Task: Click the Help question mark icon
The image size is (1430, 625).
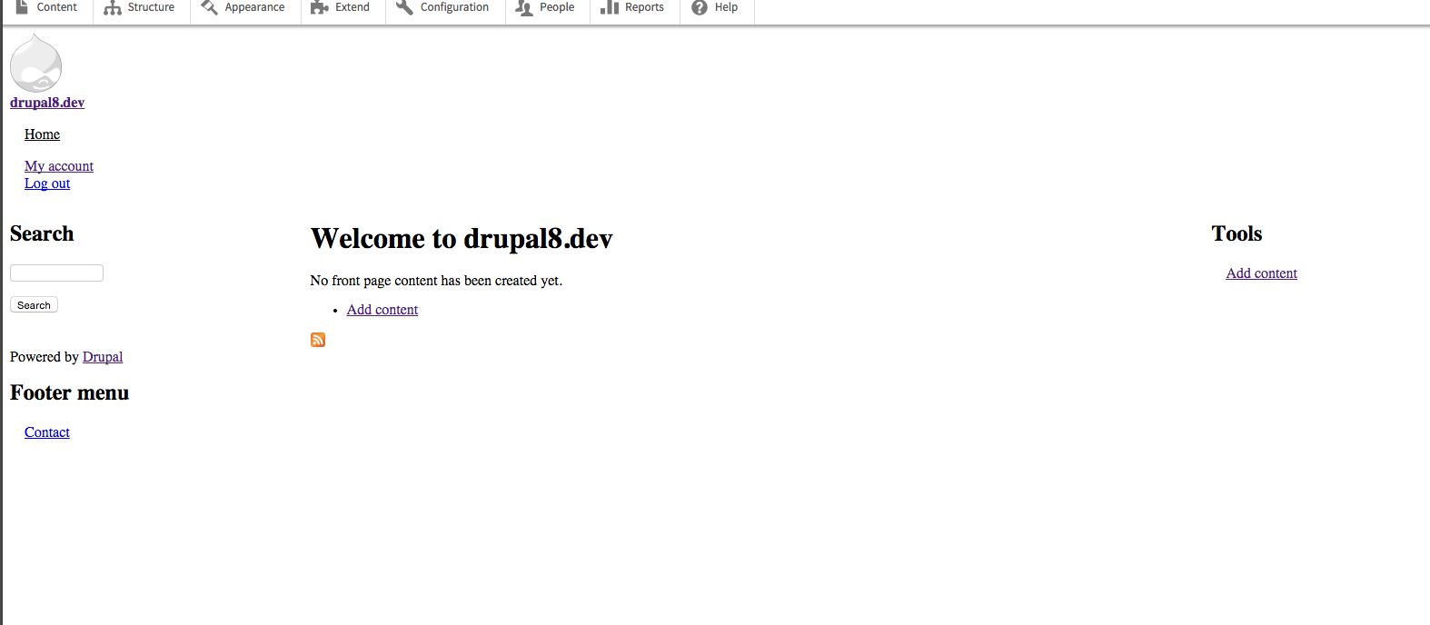Action: 700,7
